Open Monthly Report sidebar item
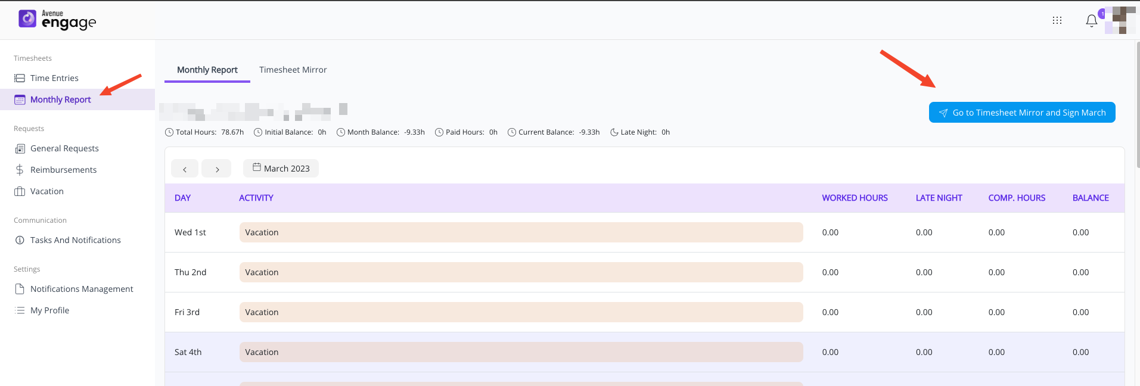Viewport: 1140px width, 386px height. click(77, 99)
